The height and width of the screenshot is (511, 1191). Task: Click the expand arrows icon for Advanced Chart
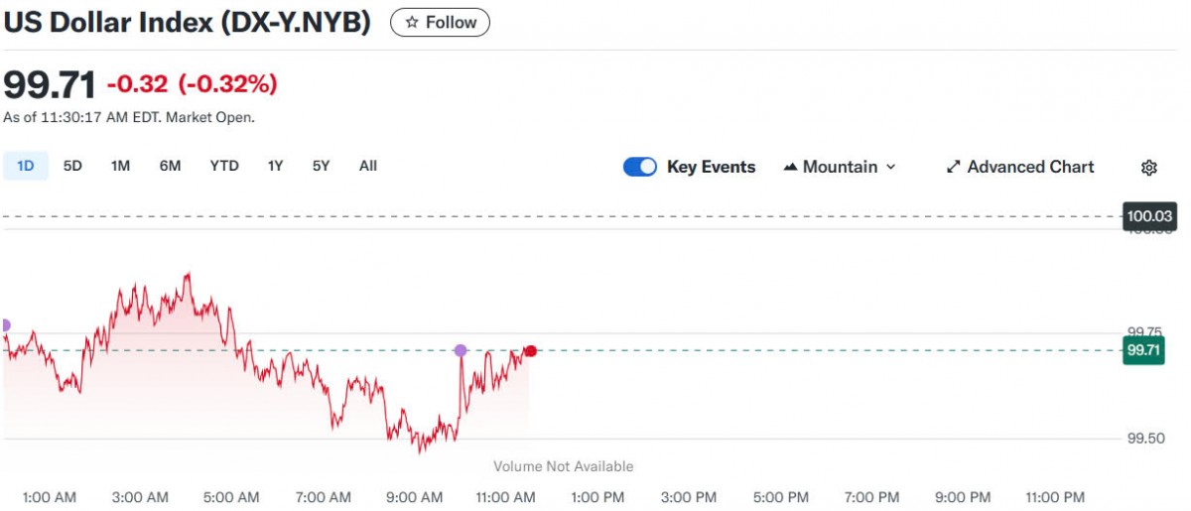tap(953, 167)
